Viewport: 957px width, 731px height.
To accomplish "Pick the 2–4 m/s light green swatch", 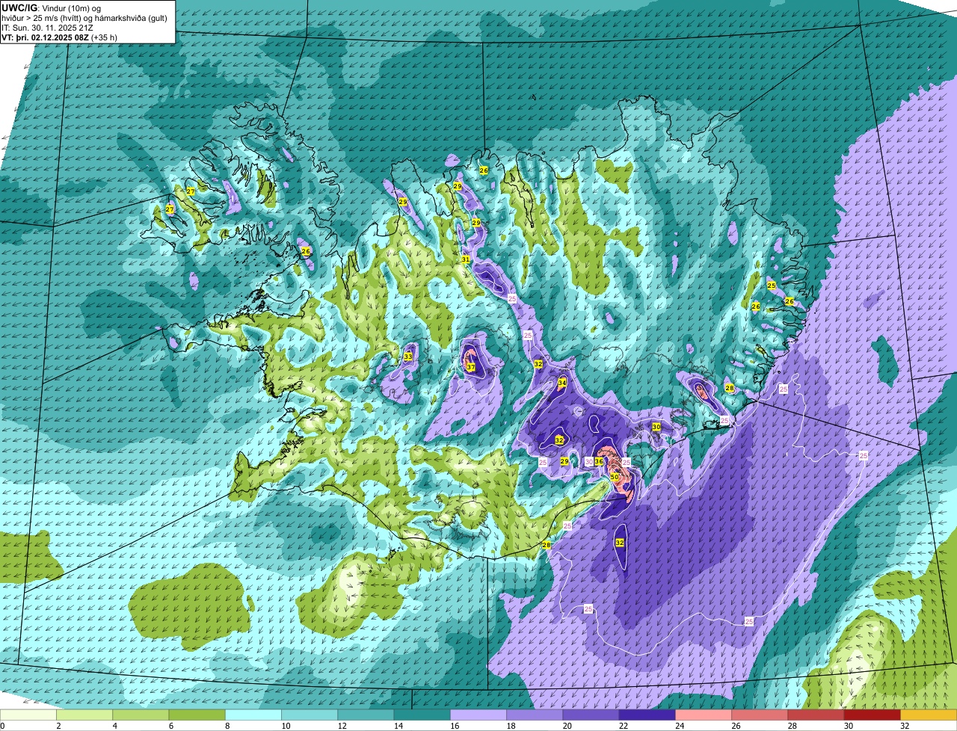I will point(84,715).
